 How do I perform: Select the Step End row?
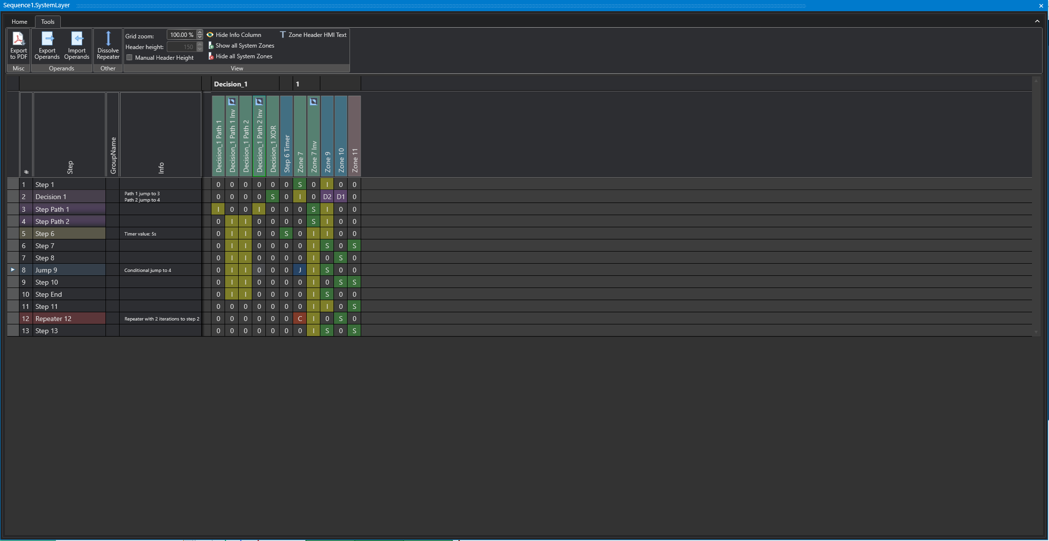69,294
